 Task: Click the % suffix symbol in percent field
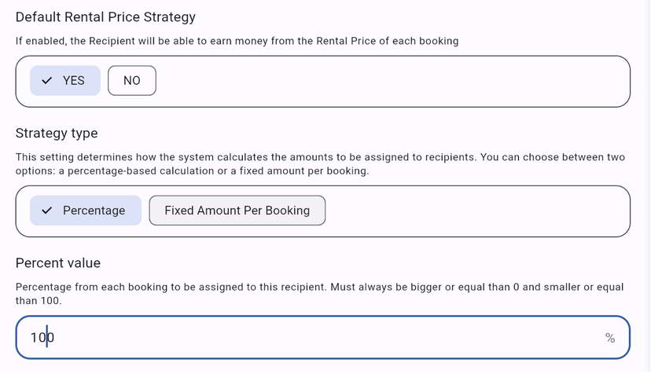pos(610,338)
